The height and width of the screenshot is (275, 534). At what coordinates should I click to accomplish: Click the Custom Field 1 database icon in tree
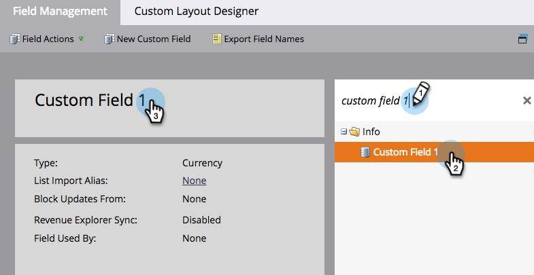point(365,152)
